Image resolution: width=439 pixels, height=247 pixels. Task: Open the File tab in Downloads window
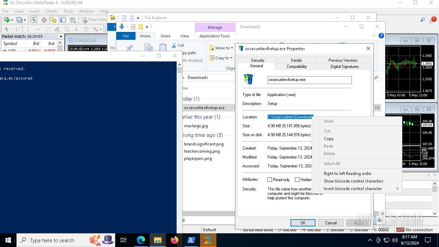(x=126, y=36)
